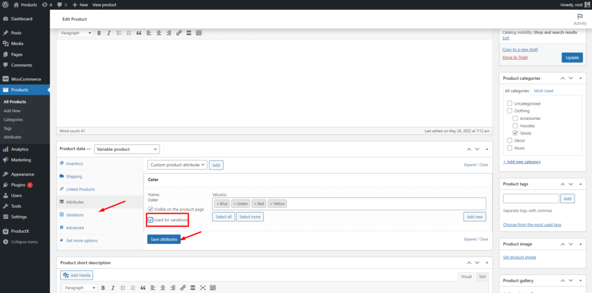Apply bulleted list in main description editor
The image size is (592, 293).
coord(119,33)
